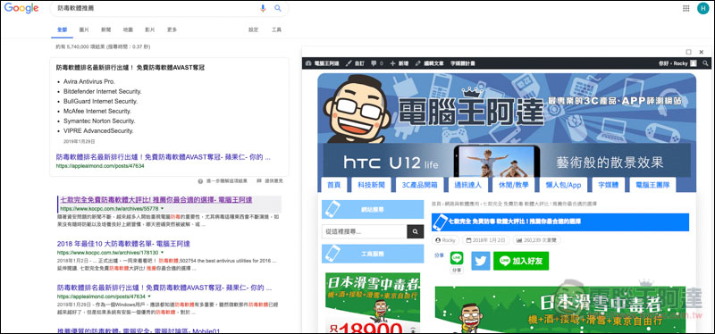
Task: Open the 設定 search settings menu
Action: click(254, 29)
